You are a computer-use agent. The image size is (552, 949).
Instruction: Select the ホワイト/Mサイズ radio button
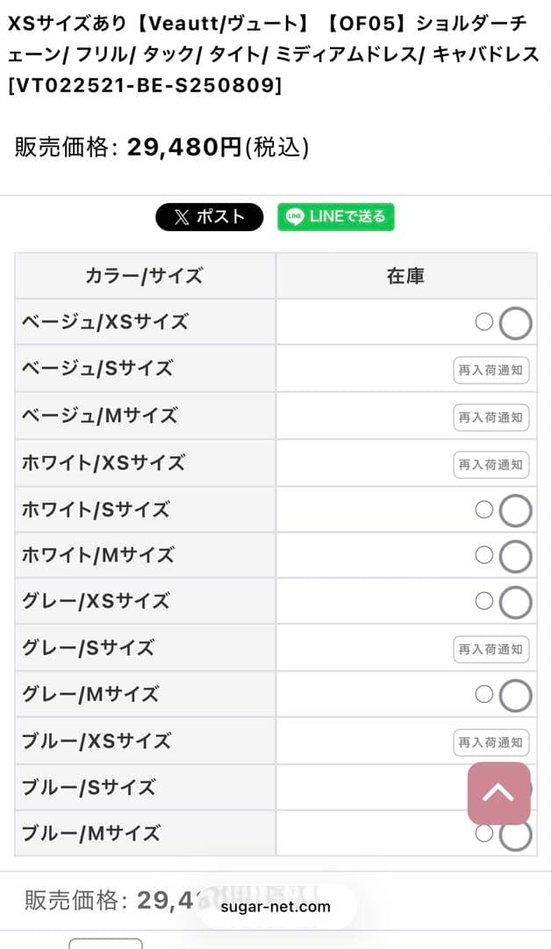tap(484, 554)
